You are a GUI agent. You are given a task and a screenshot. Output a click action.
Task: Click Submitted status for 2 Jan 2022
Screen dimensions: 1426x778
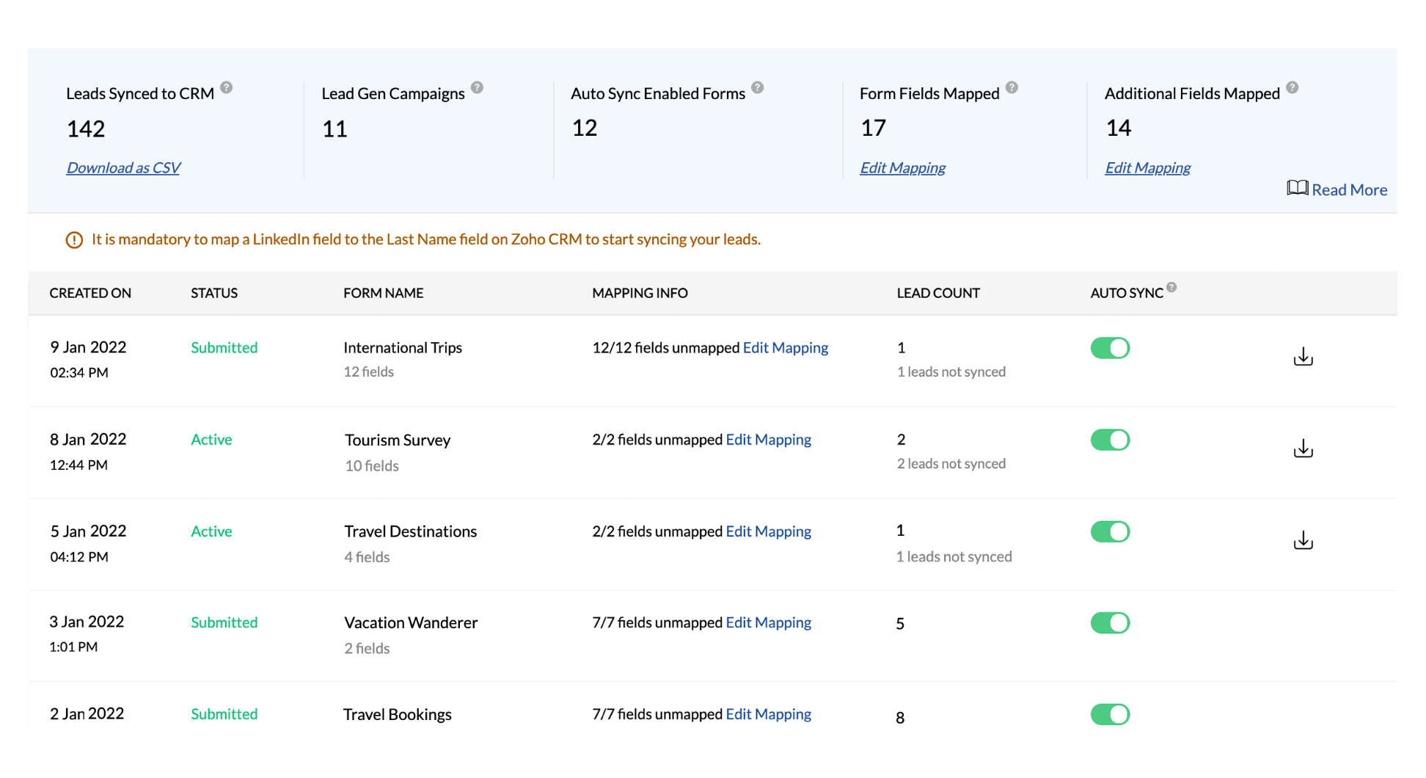click(224, 713)
